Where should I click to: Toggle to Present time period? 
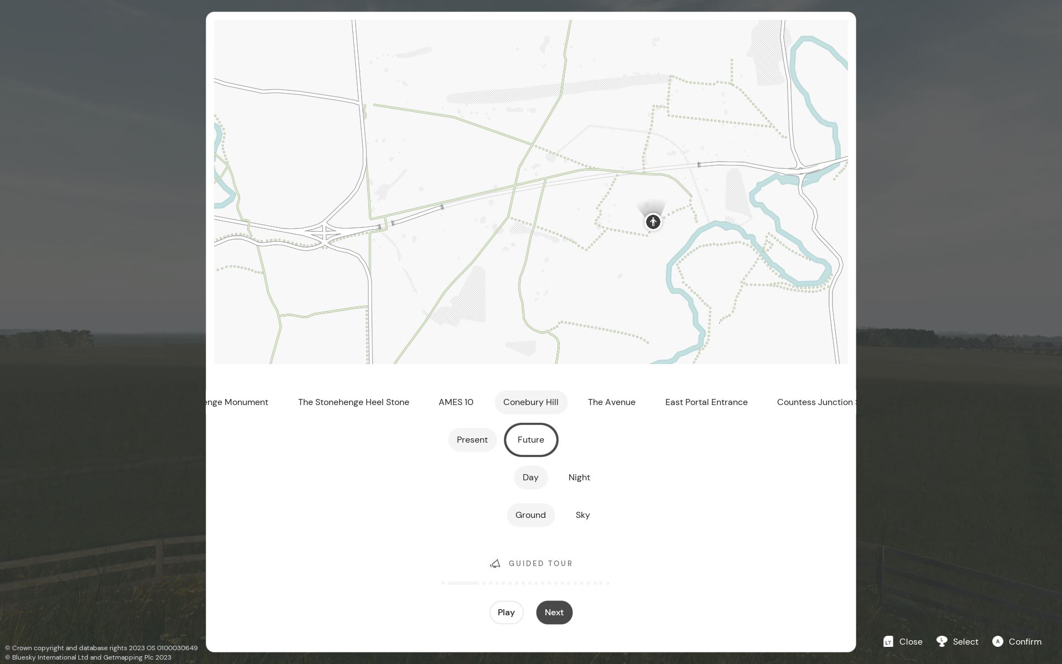click(472, 440)
